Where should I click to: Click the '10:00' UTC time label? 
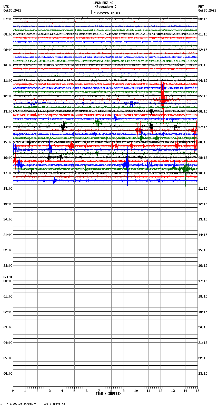(x=8, y=65)
